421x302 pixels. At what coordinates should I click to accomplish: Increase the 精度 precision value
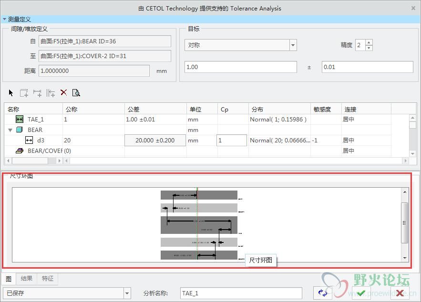pos(369,42)
